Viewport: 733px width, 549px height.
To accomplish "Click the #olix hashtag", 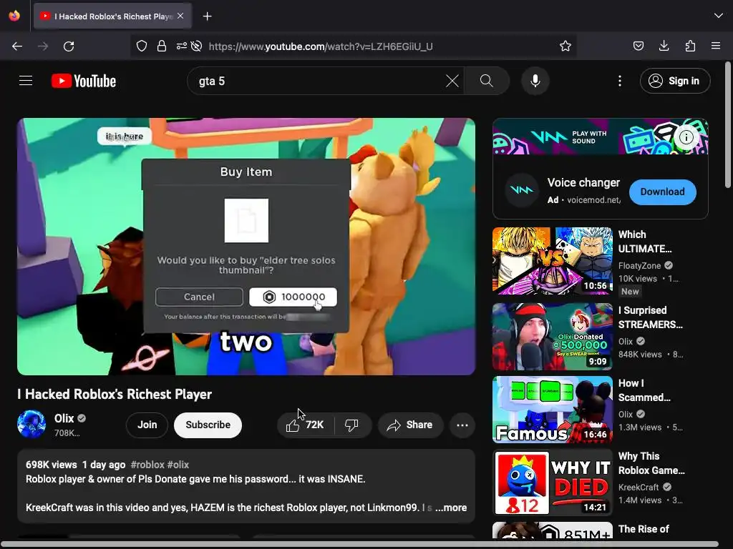I will (178, 465).
